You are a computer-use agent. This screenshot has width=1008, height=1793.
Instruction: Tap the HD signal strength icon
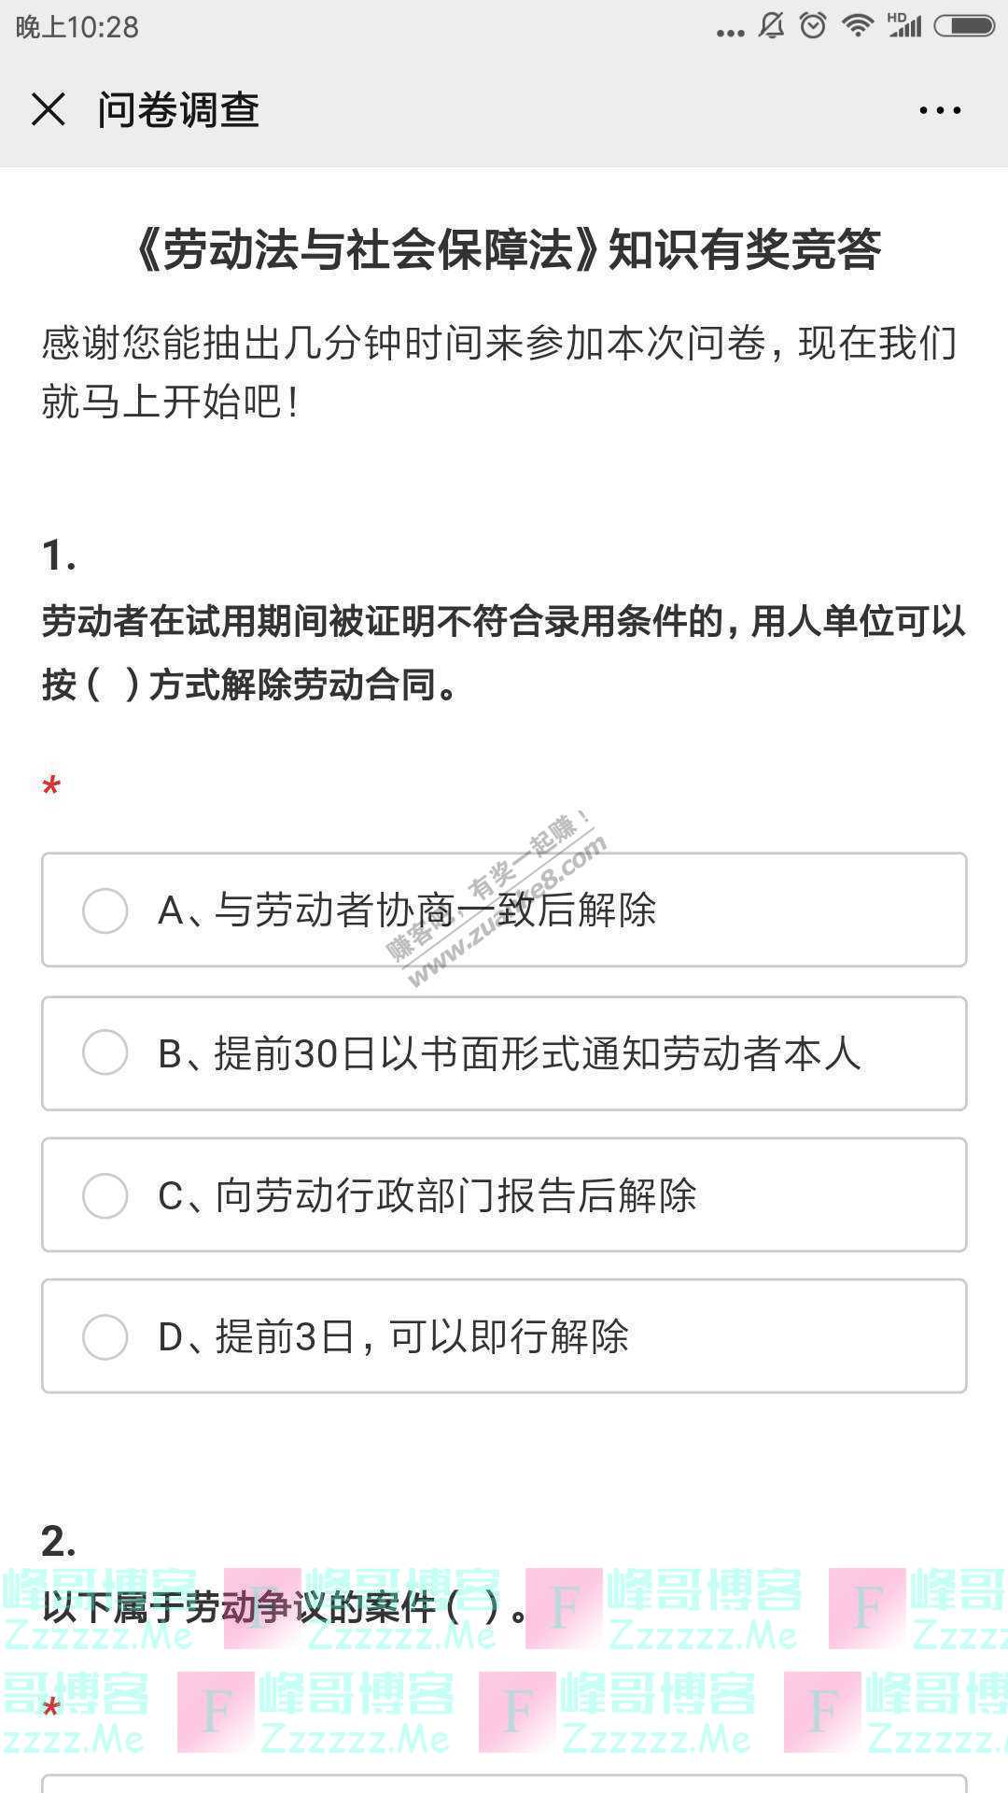click(903, 26)
